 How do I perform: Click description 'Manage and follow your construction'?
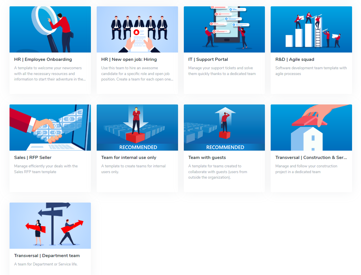(306, 166)
